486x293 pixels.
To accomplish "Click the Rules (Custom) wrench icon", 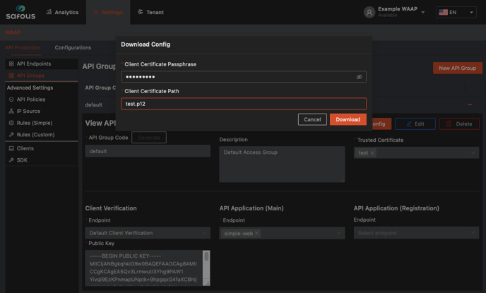I will tap(11, 135).
